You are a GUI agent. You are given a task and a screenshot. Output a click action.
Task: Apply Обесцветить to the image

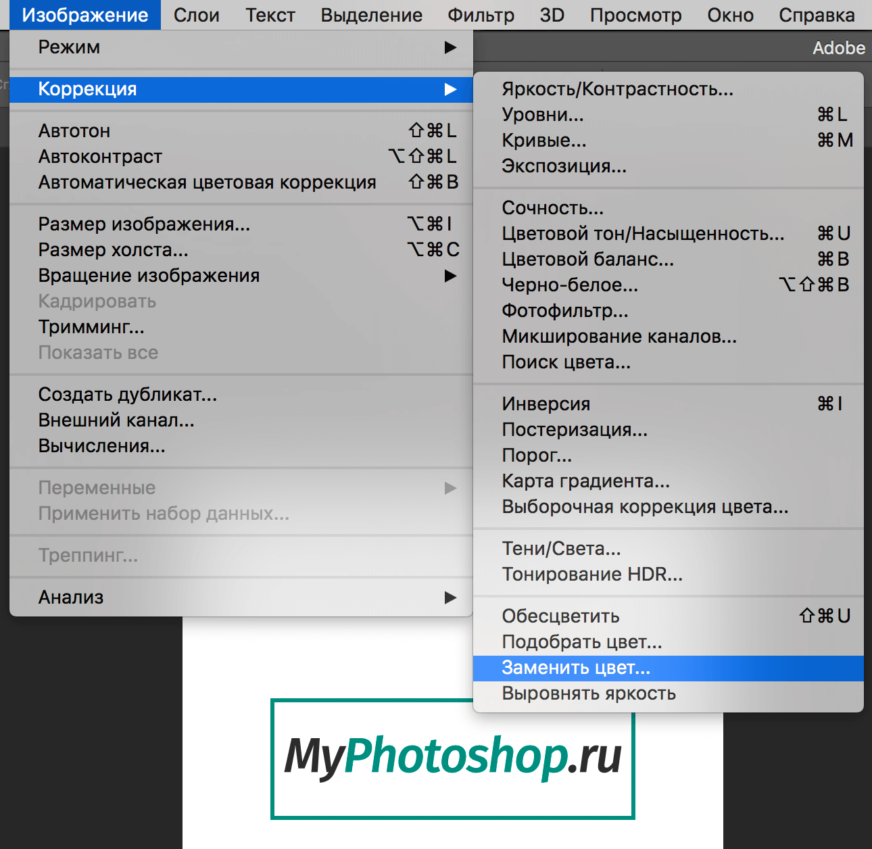pyautogui.click(x=560, y=616)
